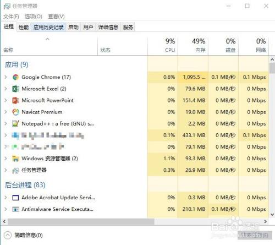Click the horizontal scrollbar thumb
Image resolution: width=275 pixels, height=245 pixels.
coord(81,222)
